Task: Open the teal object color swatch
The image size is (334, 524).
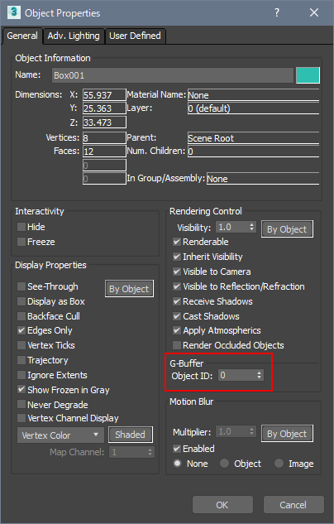Action: pos(308,75)
